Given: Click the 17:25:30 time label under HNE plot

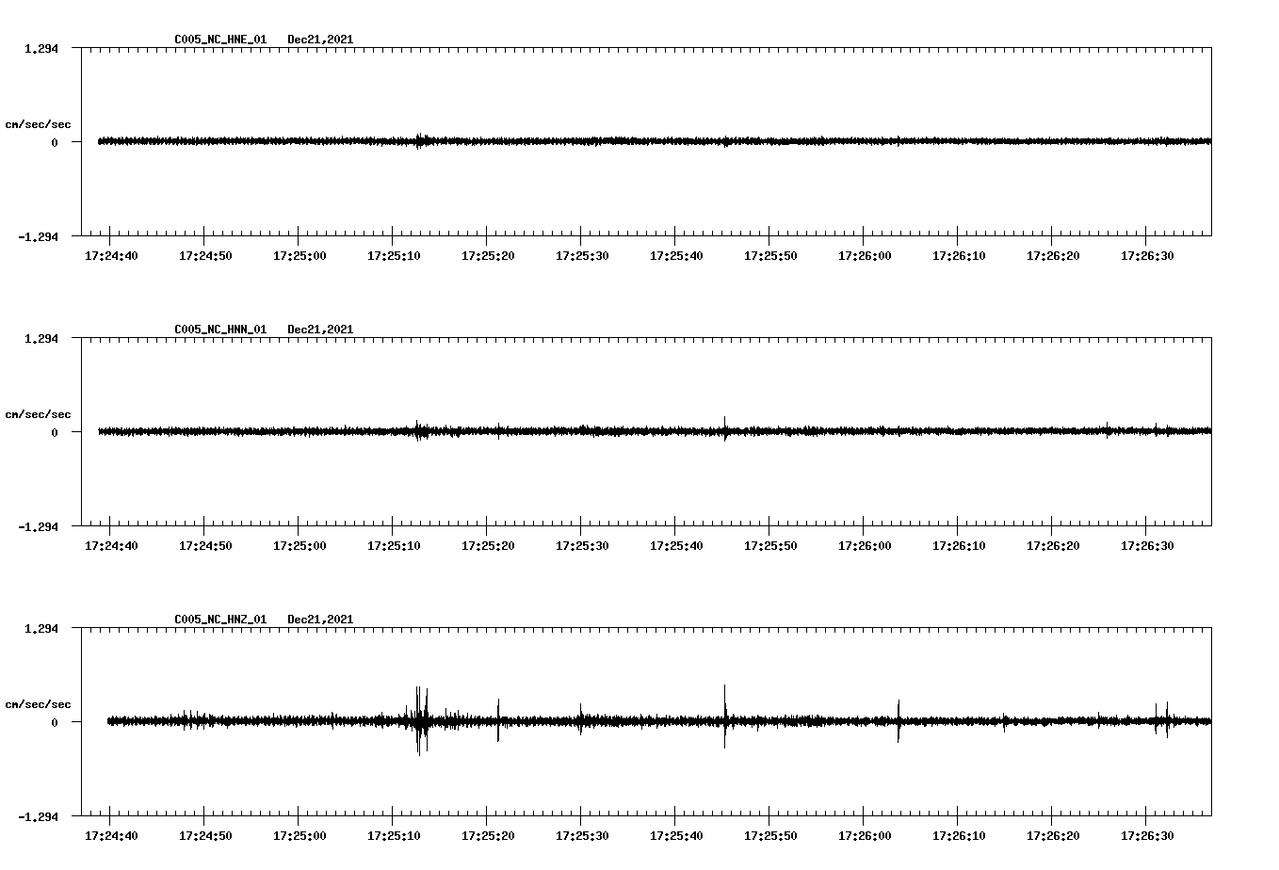Looking at the screenshot, I should 582,256.
